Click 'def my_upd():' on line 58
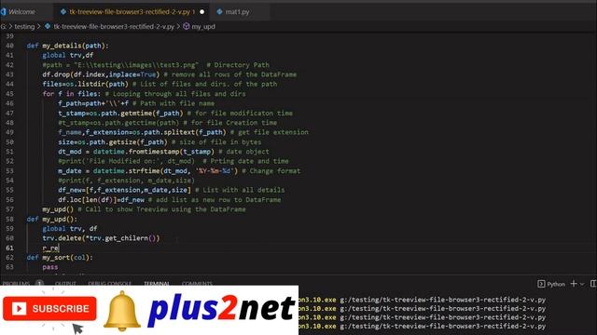Viewport: 597px width, 335px height. [x=52, y=220]
